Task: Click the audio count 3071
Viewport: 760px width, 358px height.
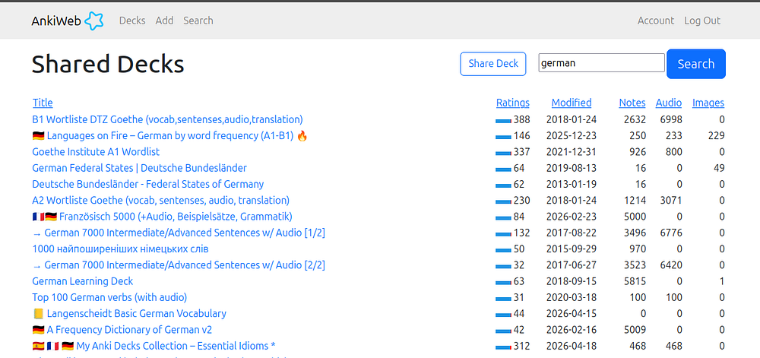Action: (670, 200)
